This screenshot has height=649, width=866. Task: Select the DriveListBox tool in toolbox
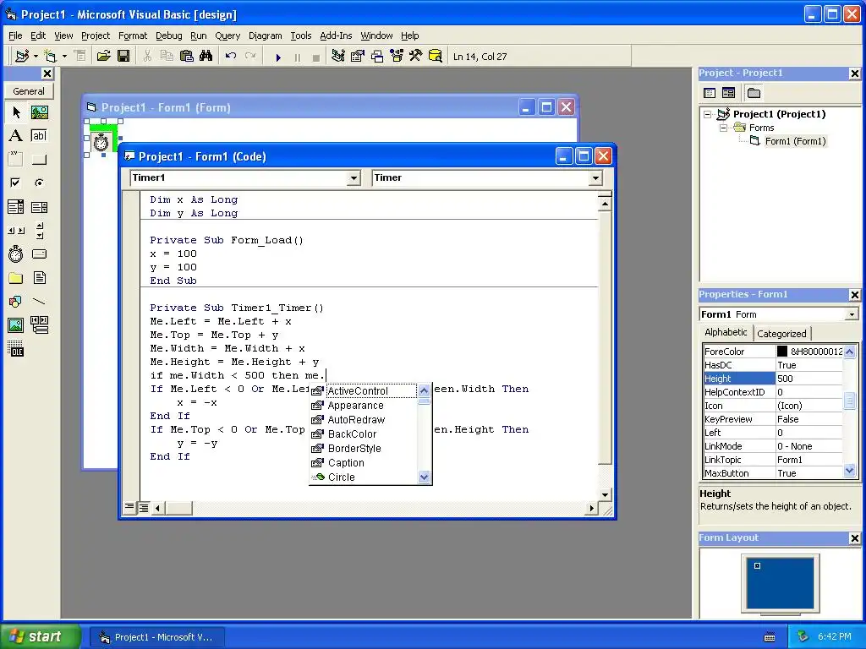tap(39, 254)
